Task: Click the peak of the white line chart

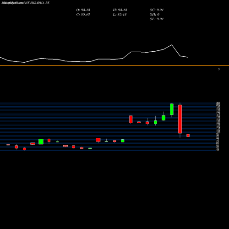Action: point(172,45)
